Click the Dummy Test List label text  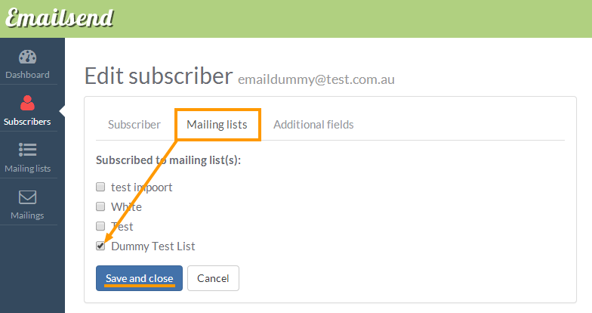153,246
